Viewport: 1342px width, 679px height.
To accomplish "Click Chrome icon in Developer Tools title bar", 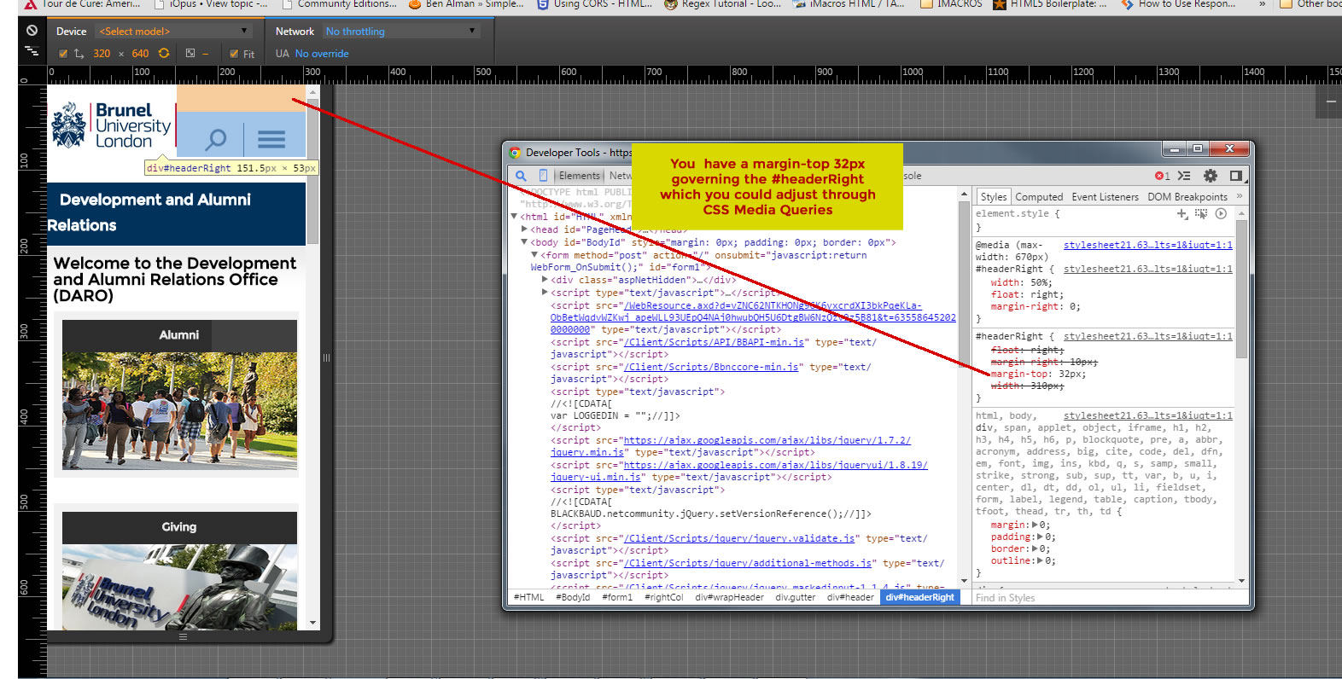I will tap(515, 153).
